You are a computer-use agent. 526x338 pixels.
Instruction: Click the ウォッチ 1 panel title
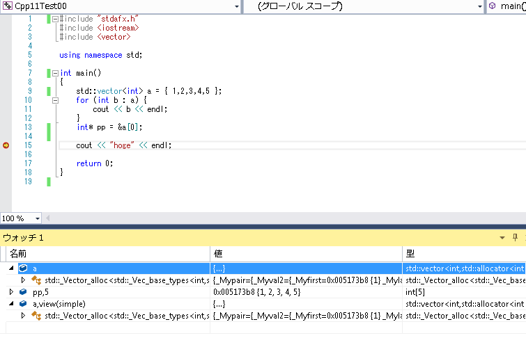click(x=24, y=238)
